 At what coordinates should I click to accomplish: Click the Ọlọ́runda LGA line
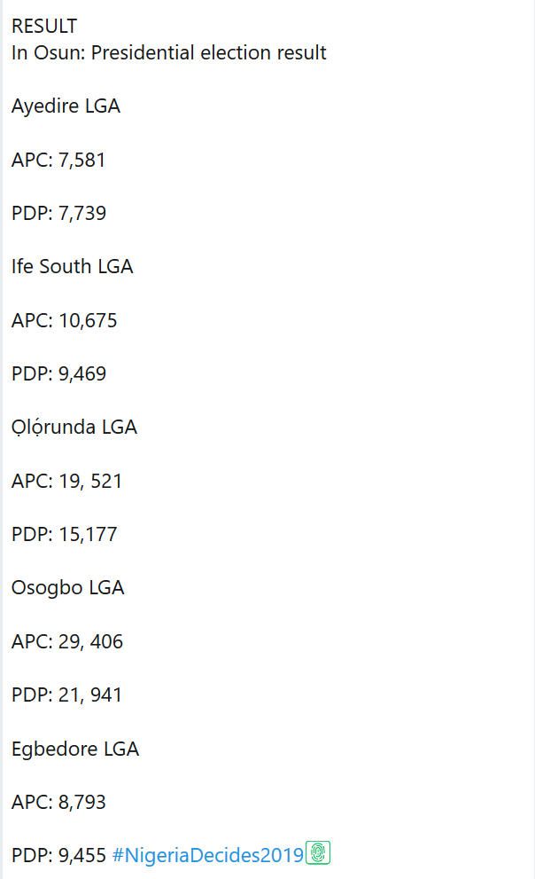click(x=74, y=428)
